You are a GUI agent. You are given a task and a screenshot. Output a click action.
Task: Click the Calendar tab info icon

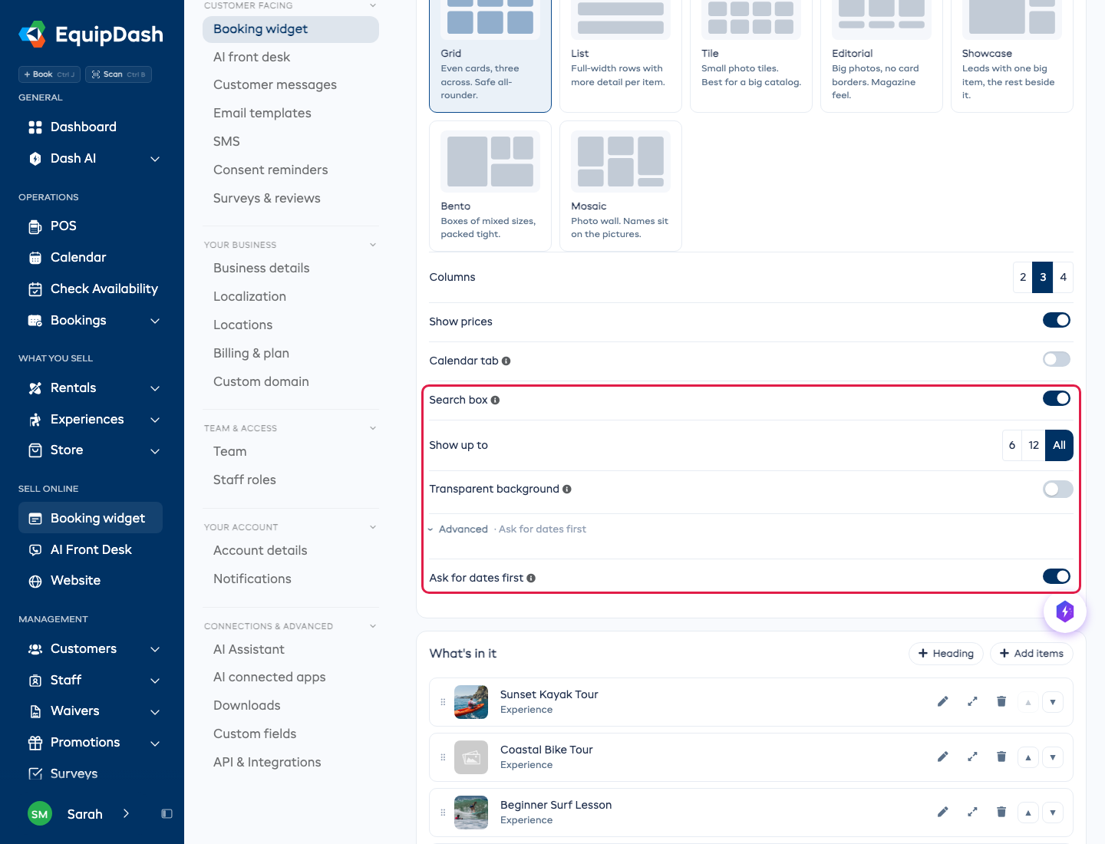point(506,361)
